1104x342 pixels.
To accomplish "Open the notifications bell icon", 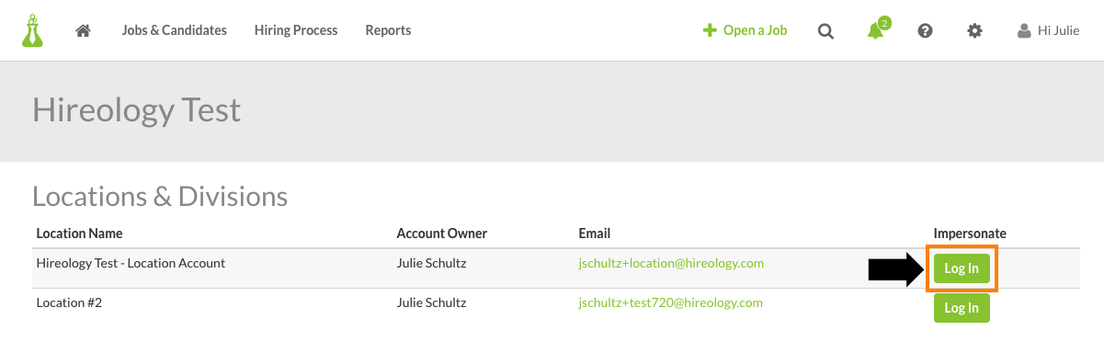I will coord(875,31).
